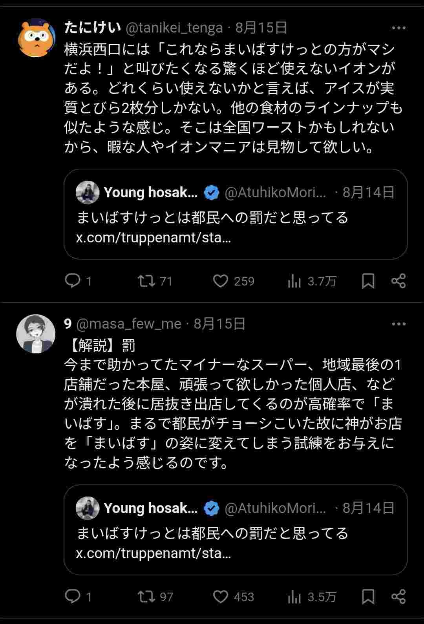
Task: Like the tanikei_tenga post with 259 likes
Action: pos(220,281)
